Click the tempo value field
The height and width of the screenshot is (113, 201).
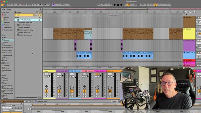pyautogui.click(x=24, y=5)
